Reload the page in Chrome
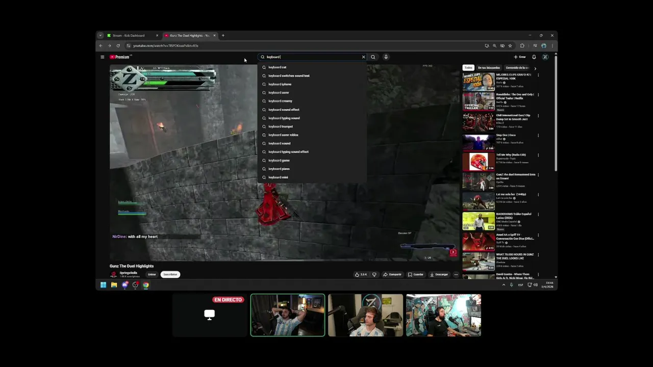Viewport: 653px width, 367px height. click(x=118, y=45)
